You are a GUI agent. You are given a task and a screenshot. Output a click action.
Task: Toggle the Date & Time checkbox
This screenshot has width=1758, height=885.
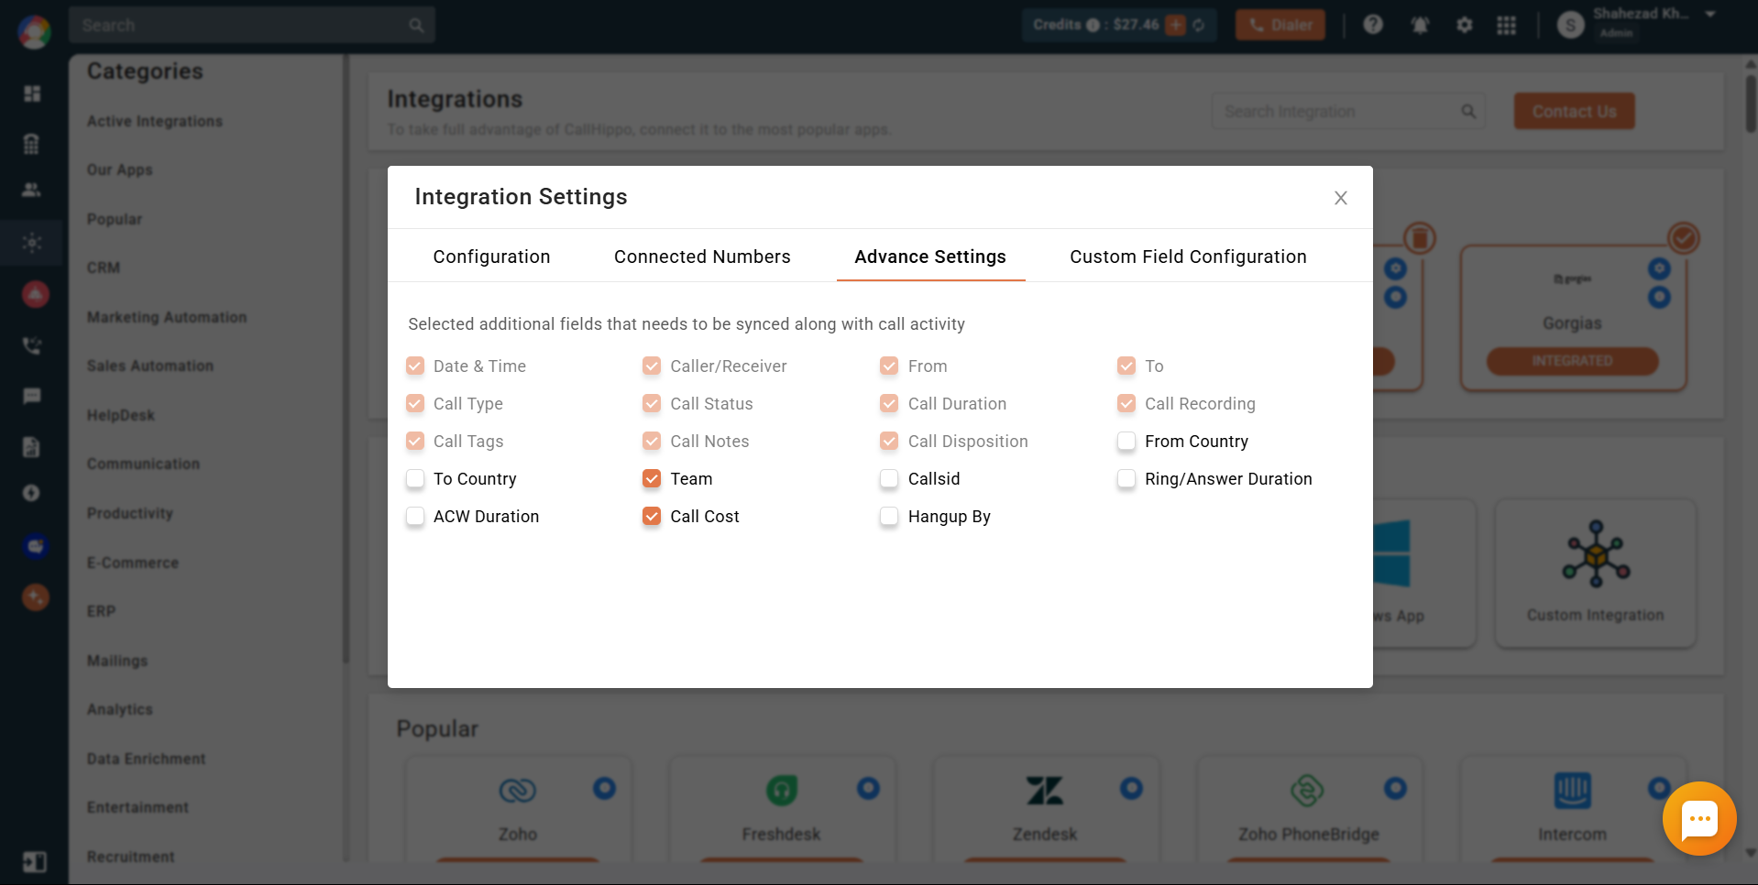pyautogui.click(x=415, y=366)
